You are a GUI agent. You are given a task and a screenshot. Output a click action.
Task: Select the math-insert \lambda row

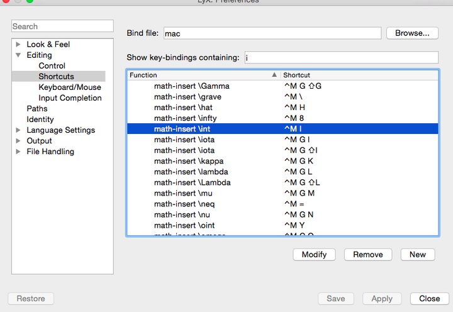click(191, 172)
